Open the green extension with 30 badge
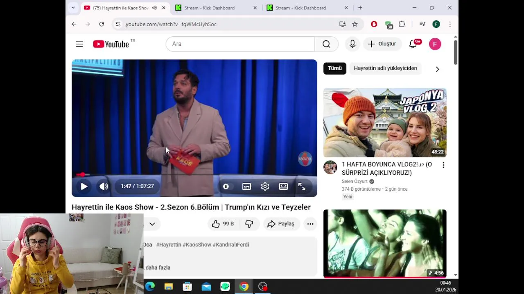This screenshot has height=294, width=524. 388,24
